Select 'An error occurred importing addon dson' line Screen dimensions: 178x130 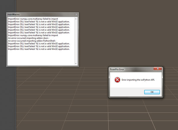click(x=28, y=38)
